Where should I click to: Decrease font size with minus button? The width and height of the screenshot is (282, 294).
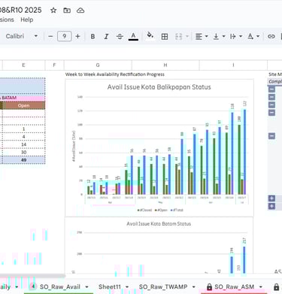pyautogui.click(x=50, y=36)
